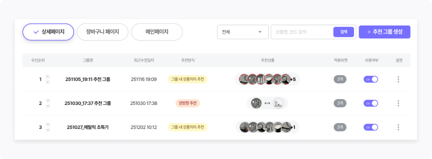Switch to 장바구니 페이지 tab
The height and width of the screenshot is (159, 432).
[102, 32]
